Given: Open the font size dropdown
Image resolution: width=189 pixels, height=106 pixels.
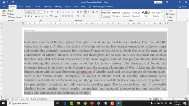Looking at the screenshot, I should (x=42, y=12).
